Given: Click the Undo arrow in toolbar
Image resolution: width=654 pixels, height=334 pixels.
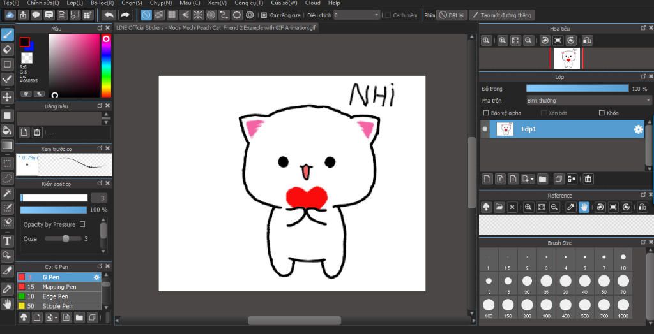Looking at the screenshot, I should [109, 15].
